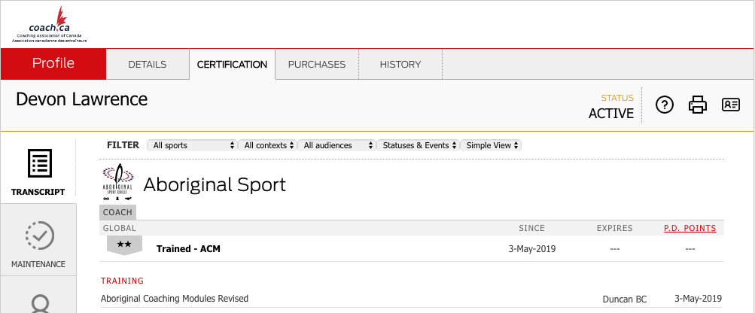Open the ID card icon
The image size is (755, 313).
(x=731, y=105)
